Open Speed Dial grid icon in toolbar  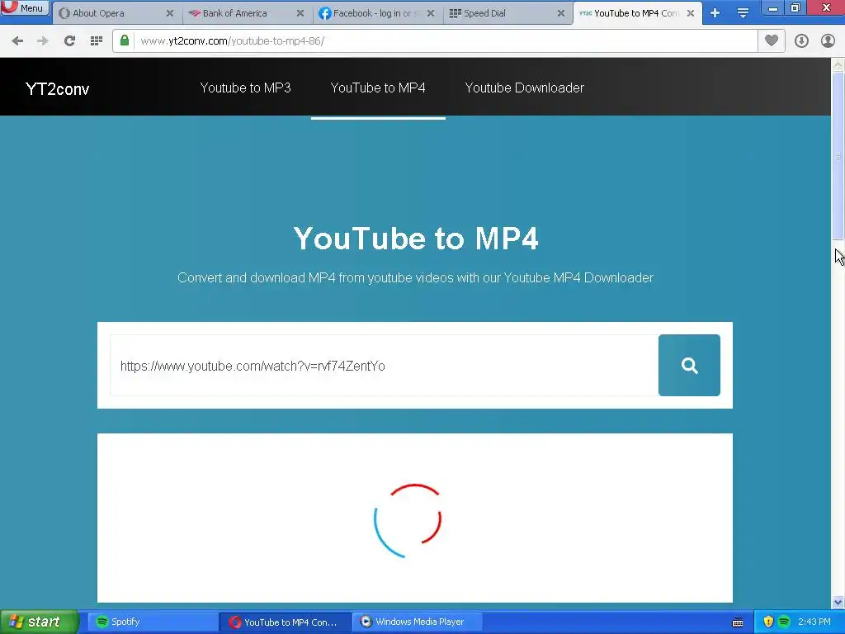[97, 41]
